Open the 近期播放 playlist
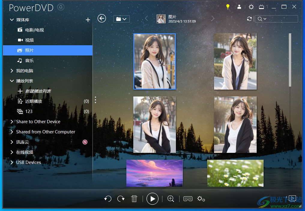The height and width of the screenshot is (211, 305). (x=48, y=101)
